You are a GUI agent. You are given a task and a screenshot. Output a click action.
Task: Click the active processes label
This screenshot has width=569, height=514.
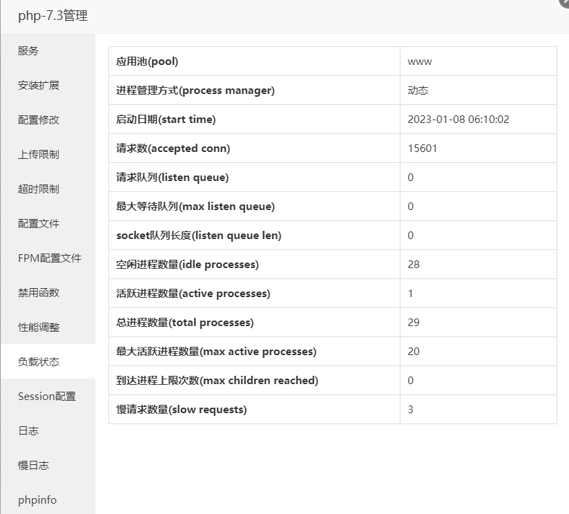point(193,294)
